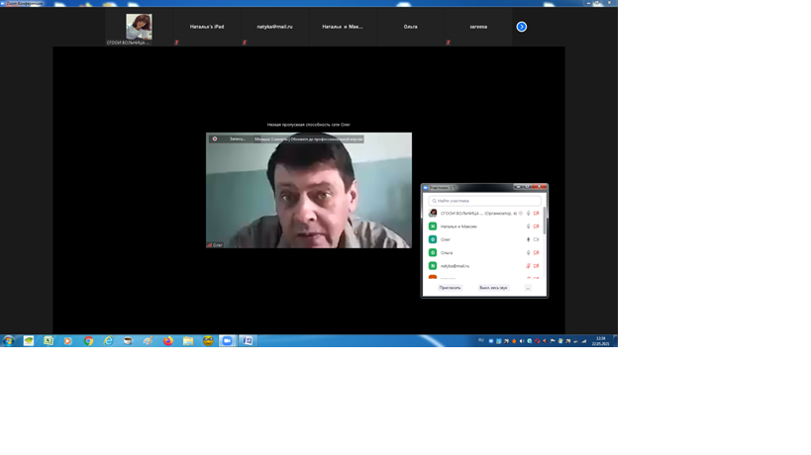The image size is (811, 455).
Task: Click the next-participants arrow in the gallery strip
Action: coord(522,27)
